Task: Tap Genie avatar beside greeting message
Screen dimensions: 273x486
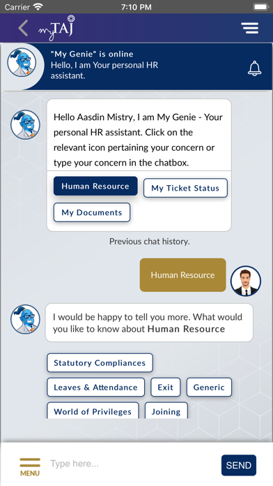Action: tap(25, 124)
